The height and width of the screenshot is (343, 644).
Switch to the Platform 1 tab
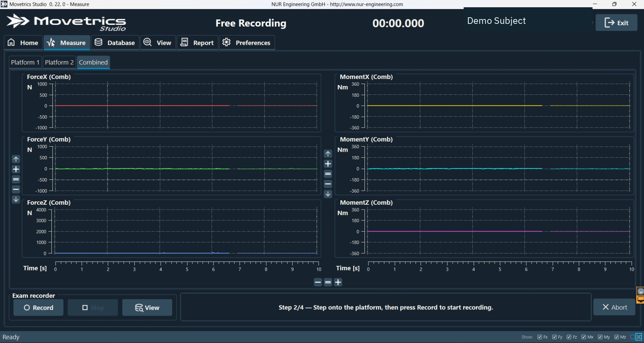tap(25, 62)
